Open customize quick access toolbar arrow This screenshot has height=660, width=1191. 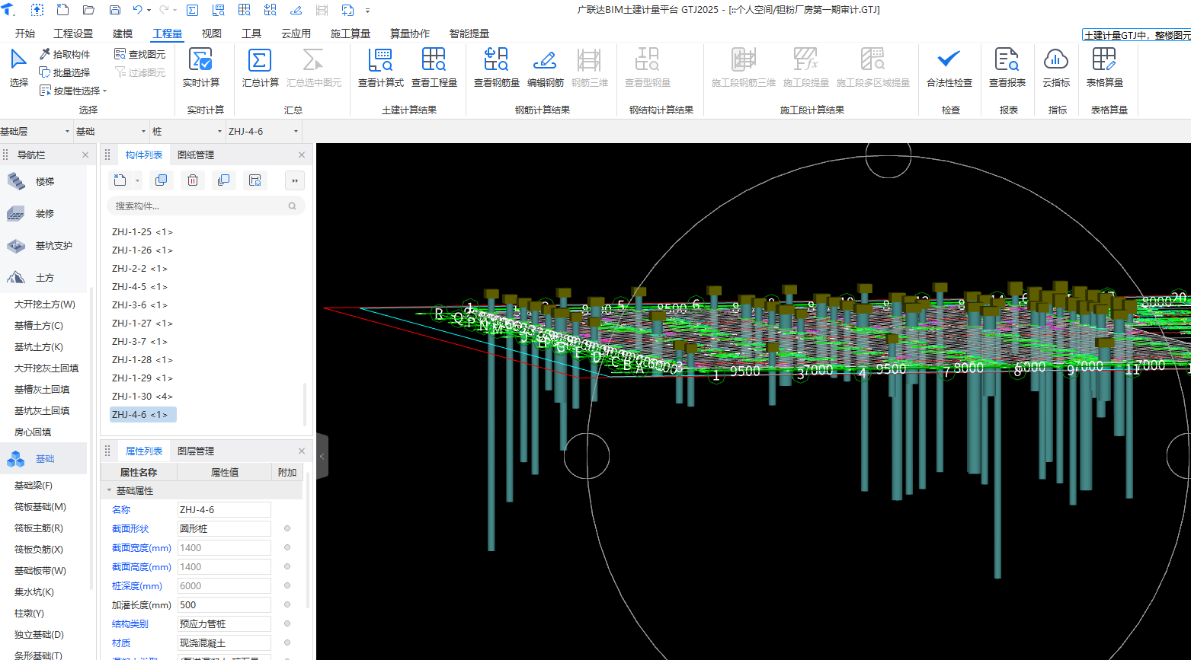pyautogui.click(x=368, y=11)
